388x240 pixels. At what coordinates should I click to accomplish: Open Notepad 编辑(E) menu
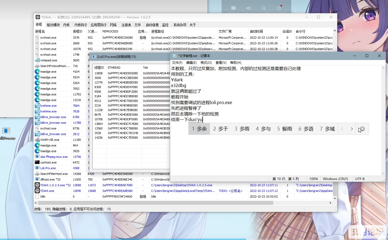point(192,63)
